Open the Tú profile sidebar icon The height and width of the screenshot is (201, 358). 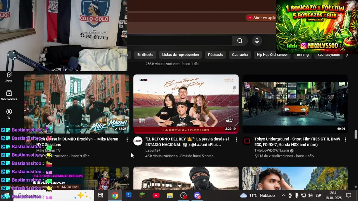(9, 114)
